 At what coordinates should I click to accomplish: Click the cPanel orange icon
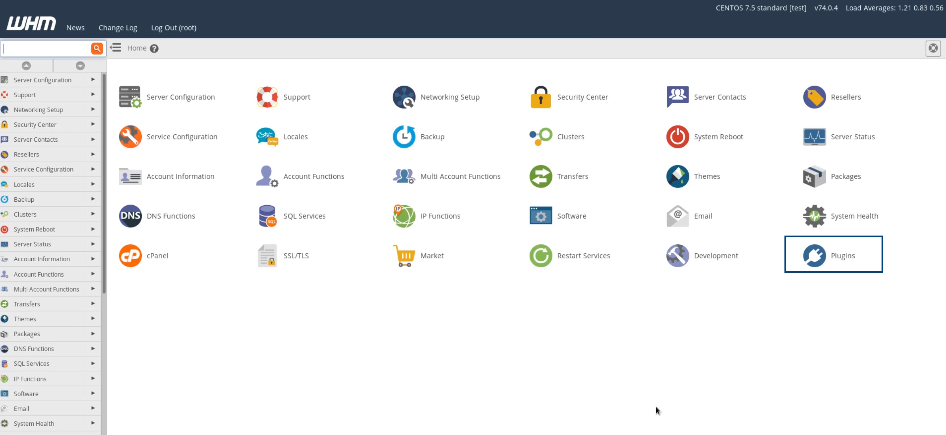[130, 256]
